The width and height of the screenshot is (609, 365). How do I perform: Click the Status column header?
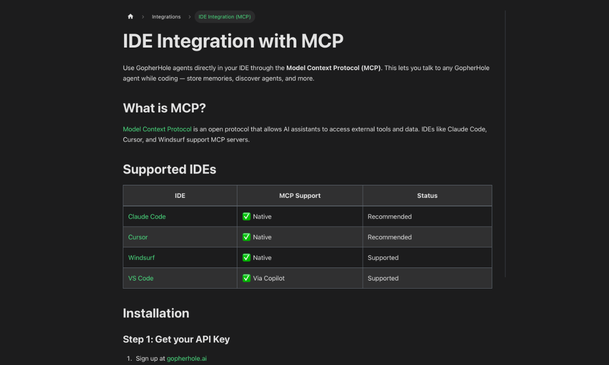click(427, 195)
